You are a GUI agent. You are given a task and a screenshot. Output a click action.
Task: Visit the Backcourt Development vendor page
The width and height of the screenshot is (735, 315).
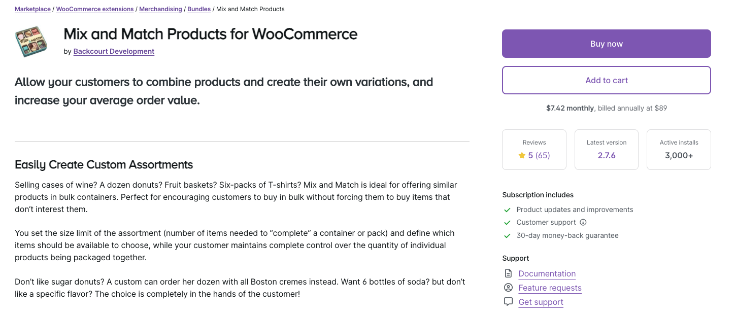click(x=114, y=51)
